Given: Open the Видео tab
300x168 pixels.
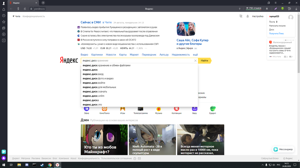Looking at the screenshot, I should tap(84, 55).
